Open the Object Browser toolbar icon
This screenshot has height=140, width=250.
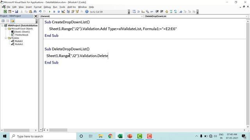77,12
